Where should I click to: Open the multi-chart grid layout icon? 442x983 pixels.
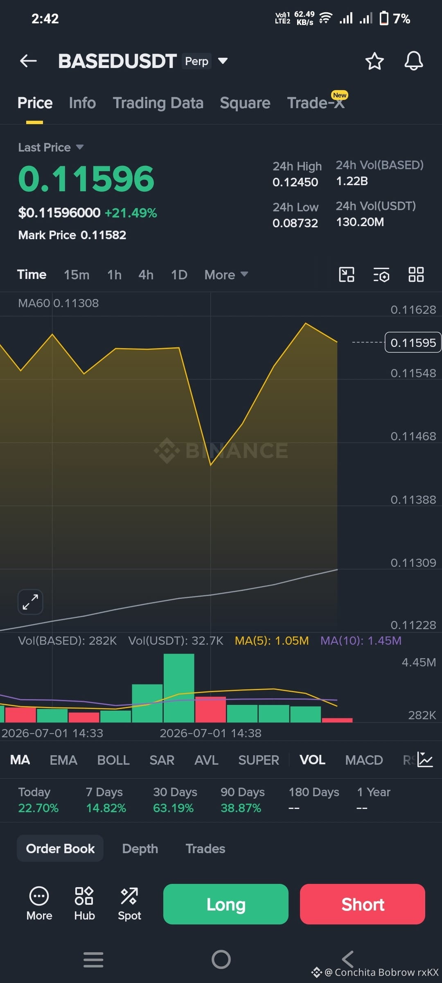point(416,274)
